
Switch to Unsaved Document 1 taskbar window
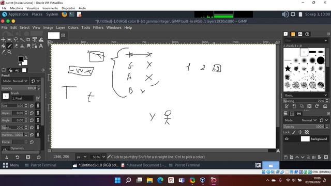[x=144, y=165]
